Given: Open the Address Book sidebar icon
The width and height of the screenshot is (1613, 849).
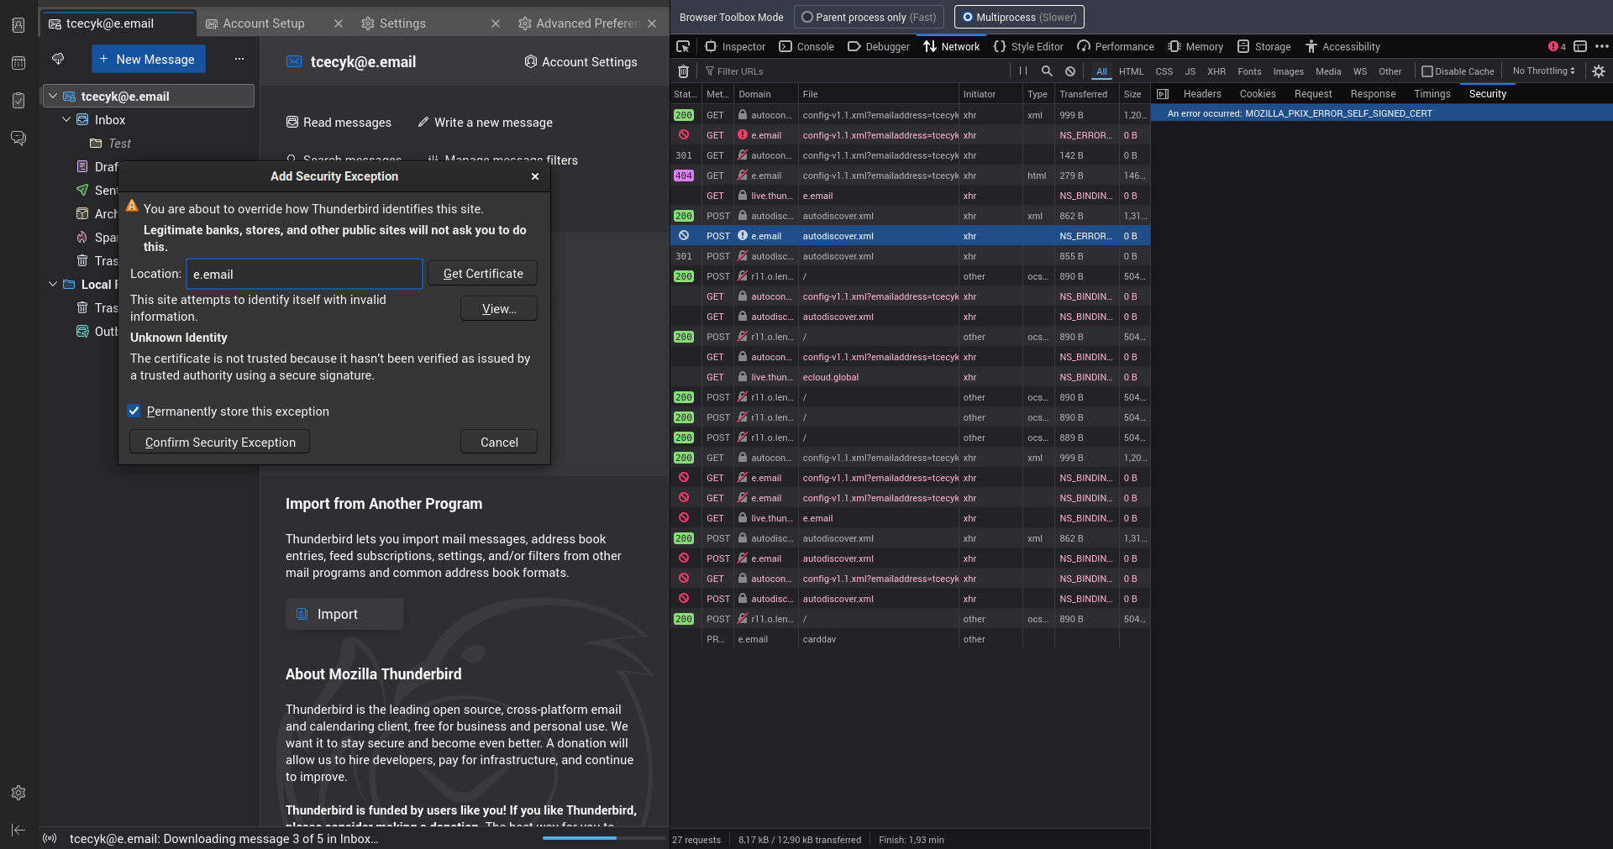Looking at the screenshot, I should [18, 25].
